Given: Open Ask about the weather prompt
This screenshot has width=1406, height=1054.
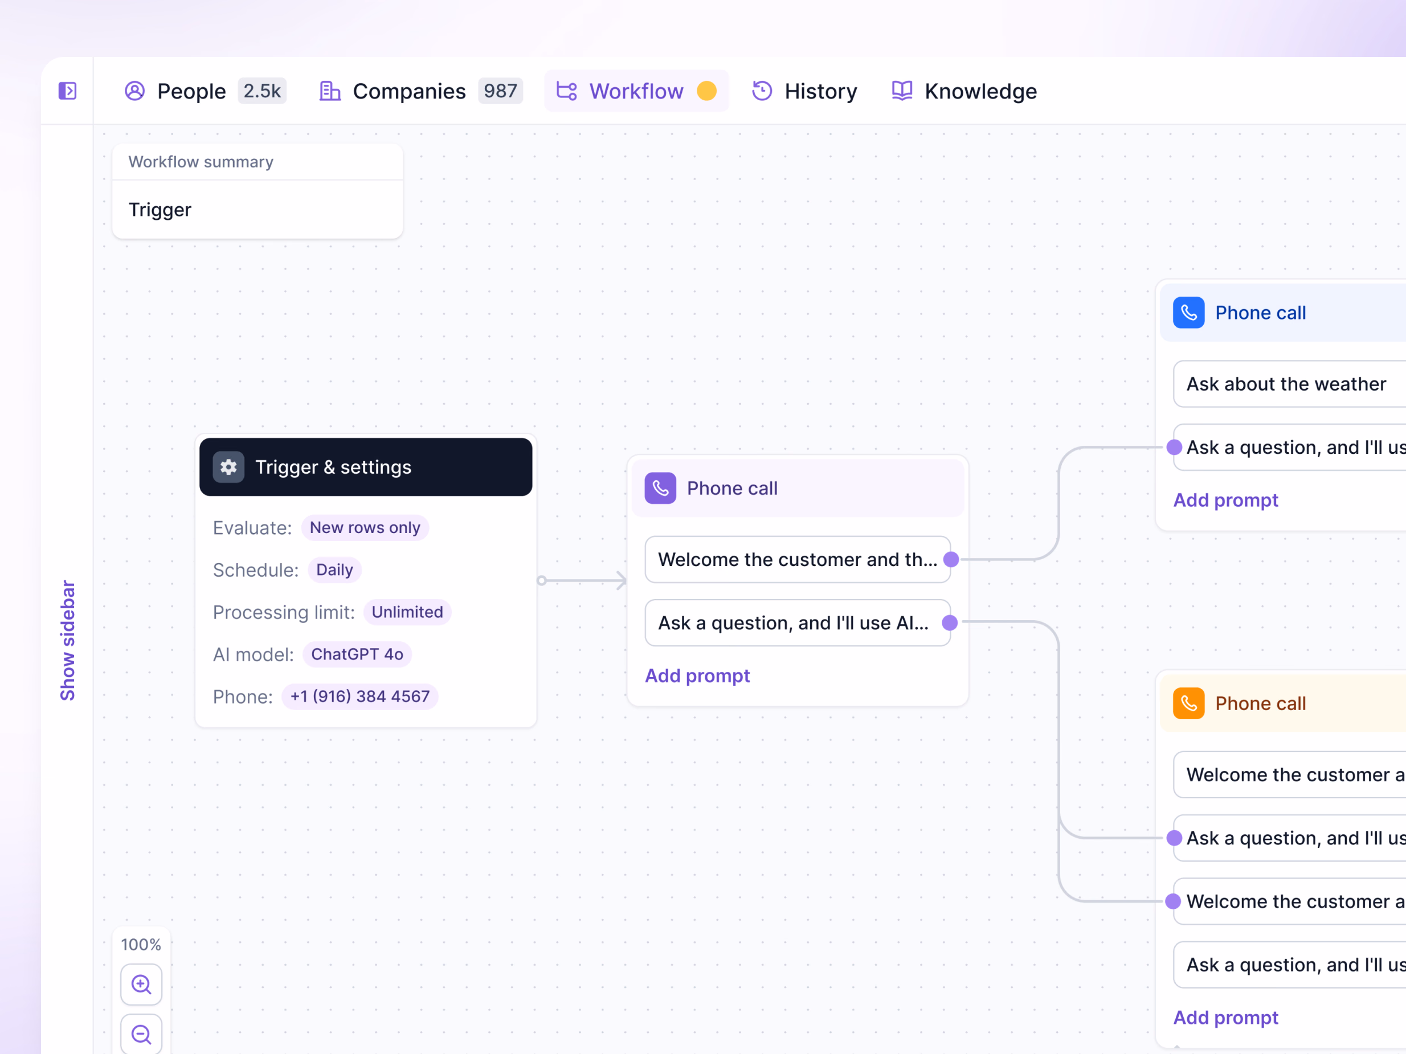Looking at the screenshot, I should pos(1290,384).
